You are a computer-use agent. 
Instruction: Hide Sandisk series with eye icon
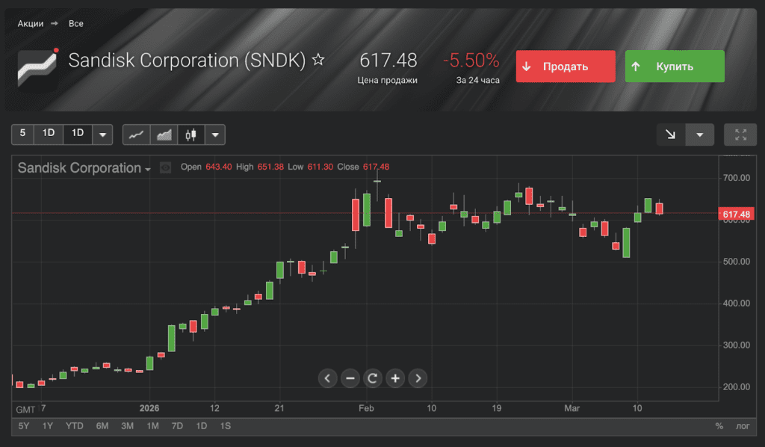coord(165,167)
